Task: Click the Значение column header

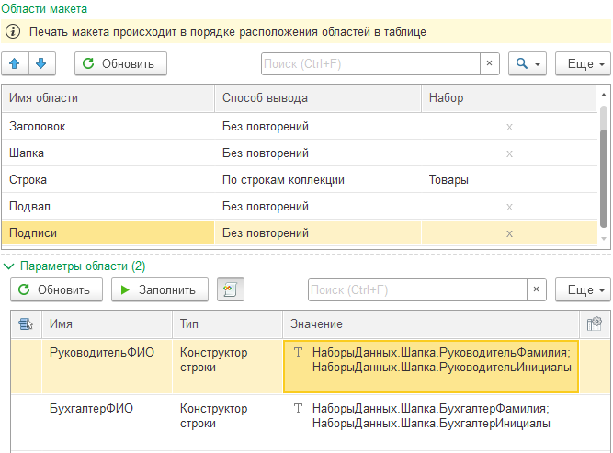Action: tap(431, 324)
